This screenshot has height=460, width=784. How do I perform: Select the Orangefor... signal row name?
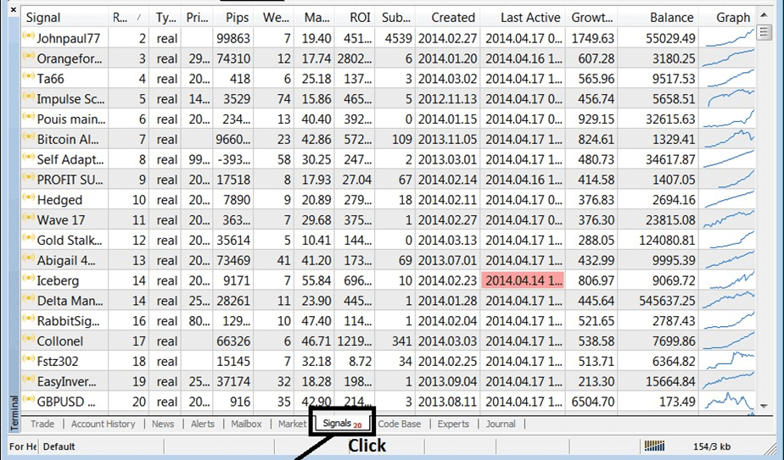pyautogui.click(x=70, y=58)
